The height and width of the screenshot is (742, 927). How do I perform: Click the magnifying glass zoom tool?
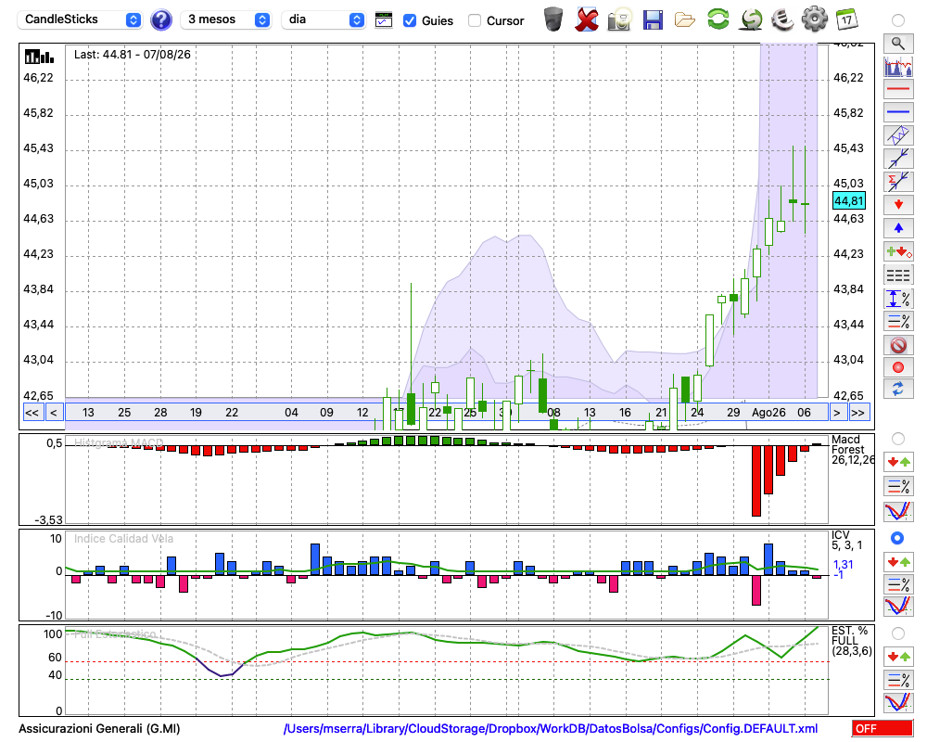898,44
